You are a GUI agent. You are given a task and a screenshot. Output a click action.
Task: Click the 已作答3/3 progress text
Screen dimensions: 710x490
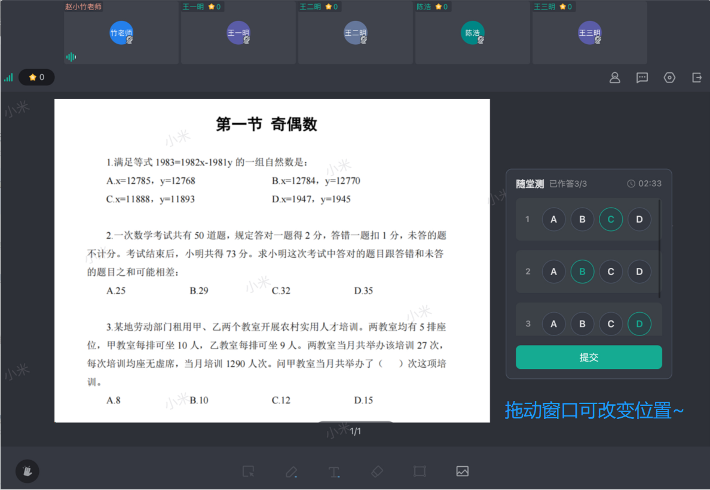click(x=568, y=183)
